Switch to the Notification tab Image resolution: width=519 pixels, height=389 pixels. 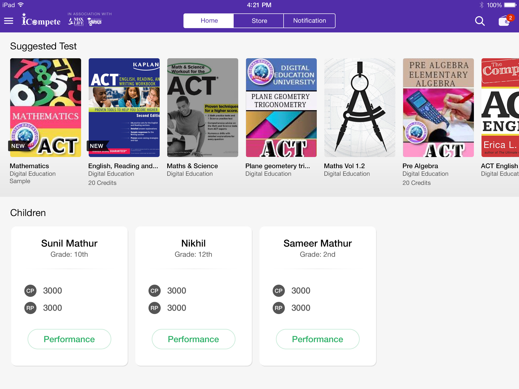[309, 21]
